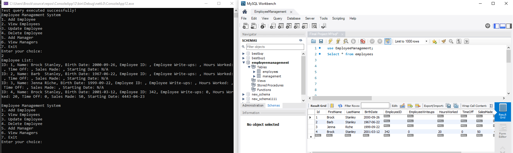This screenshot has height=153, width=513.
Task: Create a new schema using toolbar icon
Action: coord(273,26)
